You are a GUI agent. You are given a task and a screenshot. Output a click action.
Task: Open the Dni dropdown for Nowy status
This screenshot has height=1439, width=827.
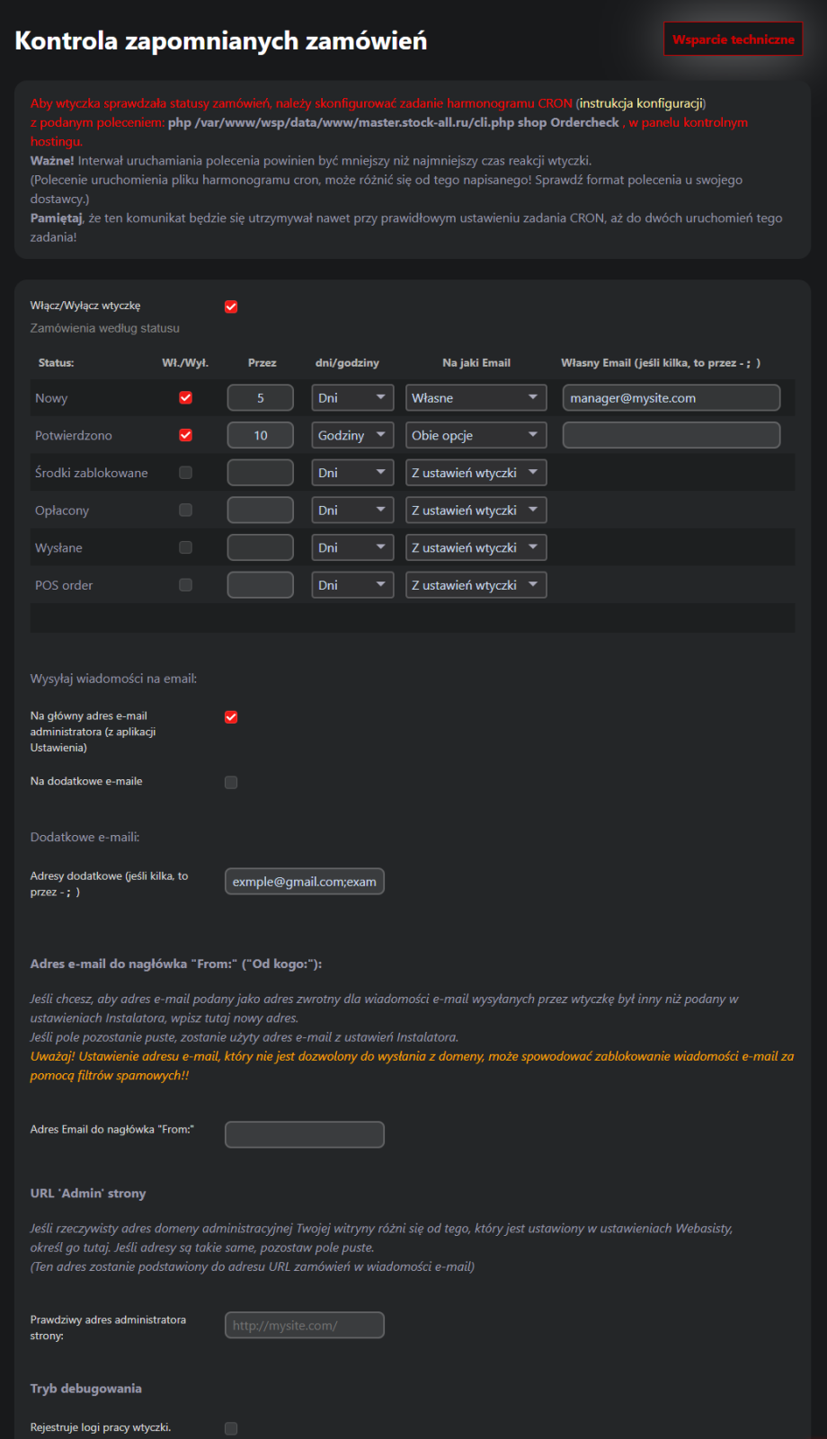pyautogui.click(x=352, y=397)
